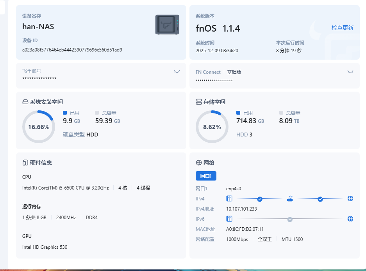366x271 pixels.
Task: Reveal the hidden 飞牛账号 account value
Action: (177, 72)
